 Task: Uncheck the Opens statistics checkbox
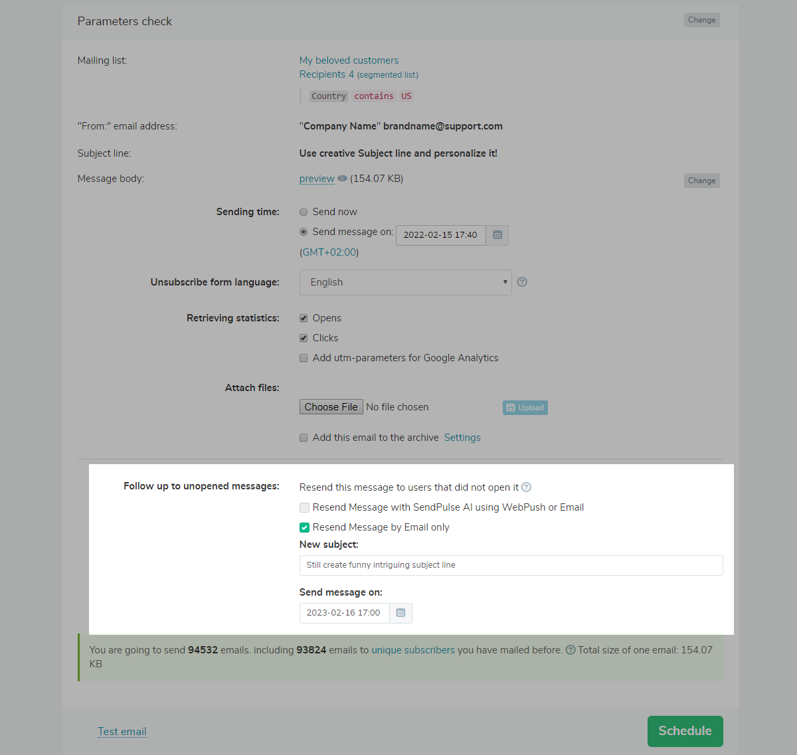coord(304,318)
